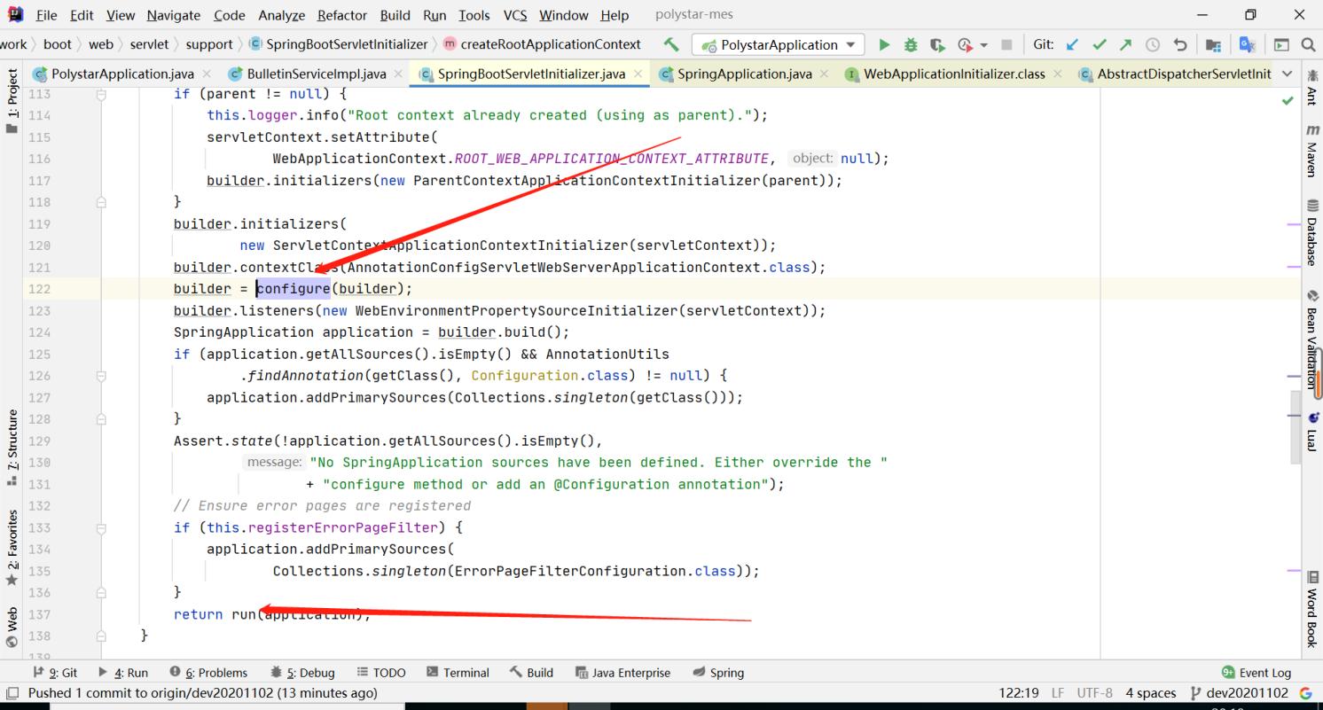Open the Java Enterprise tool window
This screenshot has height=710, width=1323.
(622, 673)
